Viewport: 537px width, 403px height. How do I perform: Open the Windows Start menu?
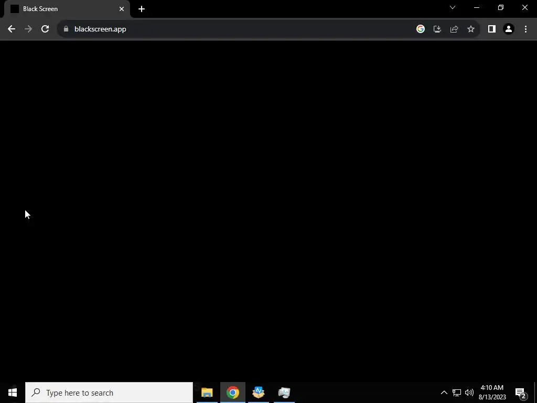(13, 393)
